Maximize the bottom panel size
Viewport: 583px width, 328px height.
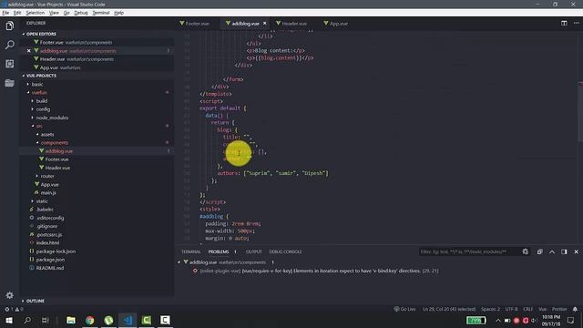[x=552, y=251]
